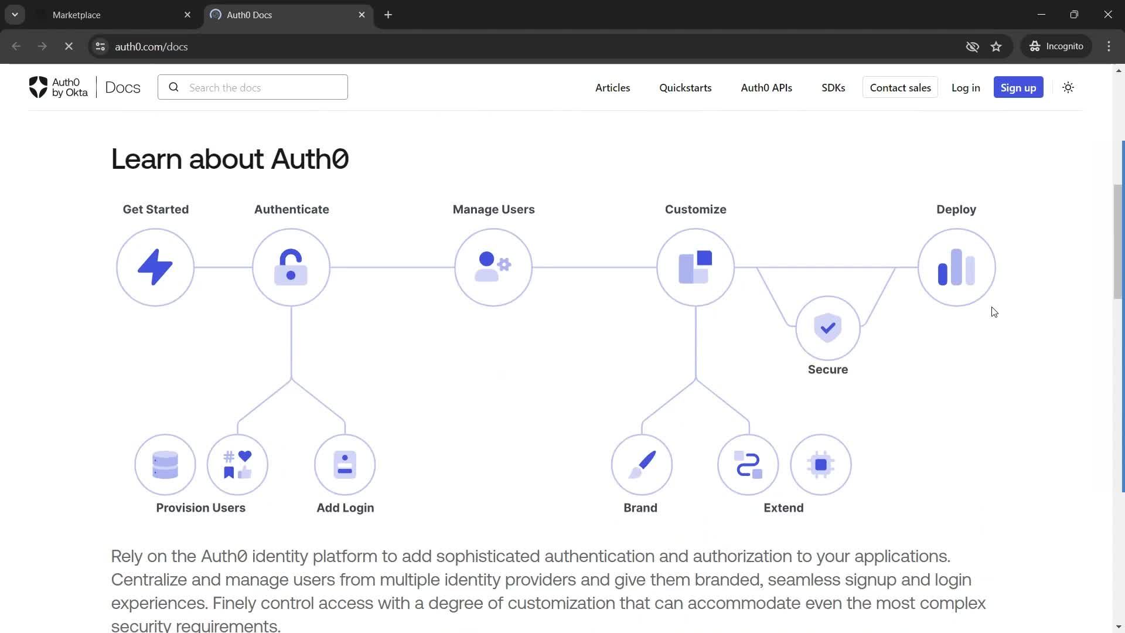The height and width of the screenshot is (633, 1125).
Task: Click the Brand label
Action: click(x=640, y=508)
